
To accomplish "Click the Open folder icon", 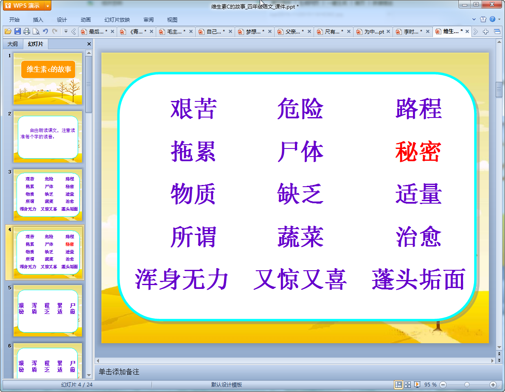I will pos(8,31).
